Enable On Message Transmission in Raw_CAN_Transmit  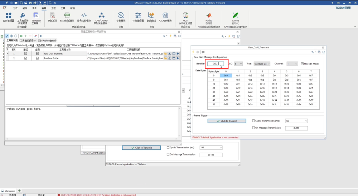click(x=254, y=128)
